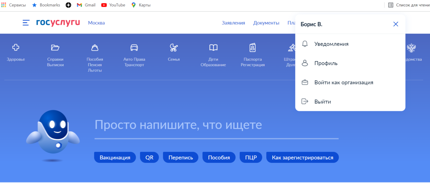Screen dimensions: 430x183
Task: Select the Пособия quick search chip
Action: pyautogui.click(x=219, y=158)
